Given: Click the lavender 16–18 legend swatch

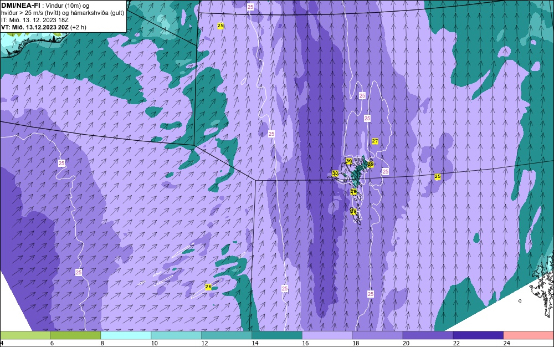Looking at the screenshot, I should (x=327, y=335).
